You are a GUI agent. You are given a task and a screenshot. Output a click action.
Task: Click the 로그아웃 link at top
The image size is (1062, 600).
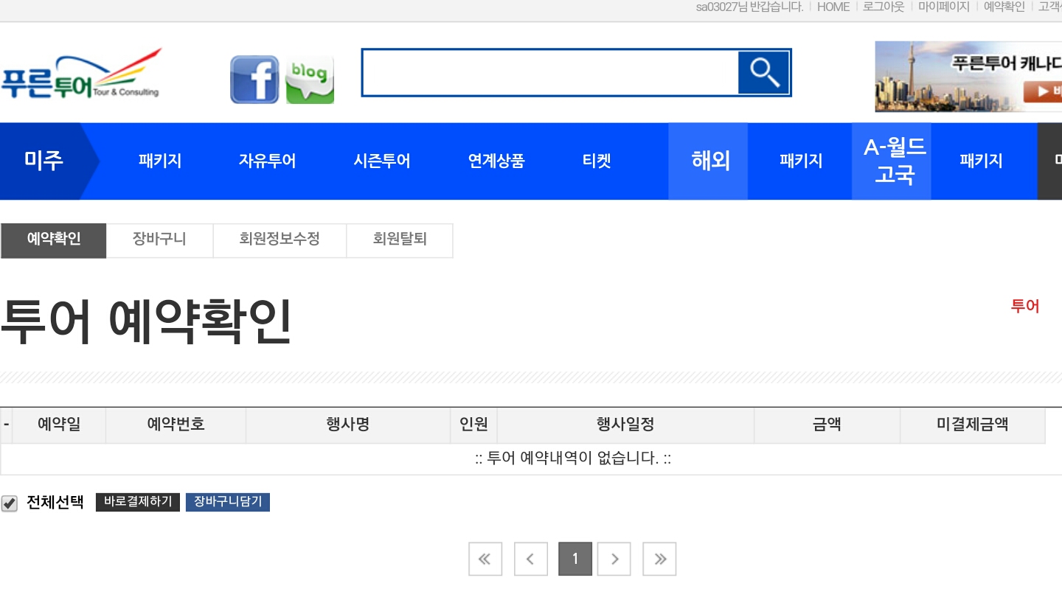click(884, 7)
